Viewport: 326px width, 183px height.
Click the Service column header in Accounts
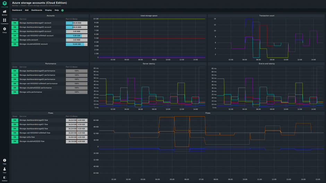23,19
